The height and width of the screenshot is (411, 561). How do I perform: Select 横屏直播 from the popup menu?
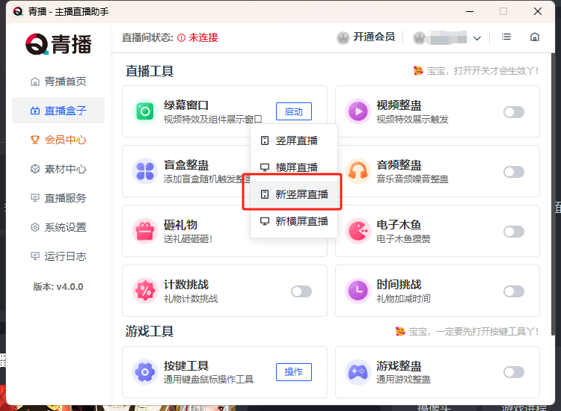[294, 167]
